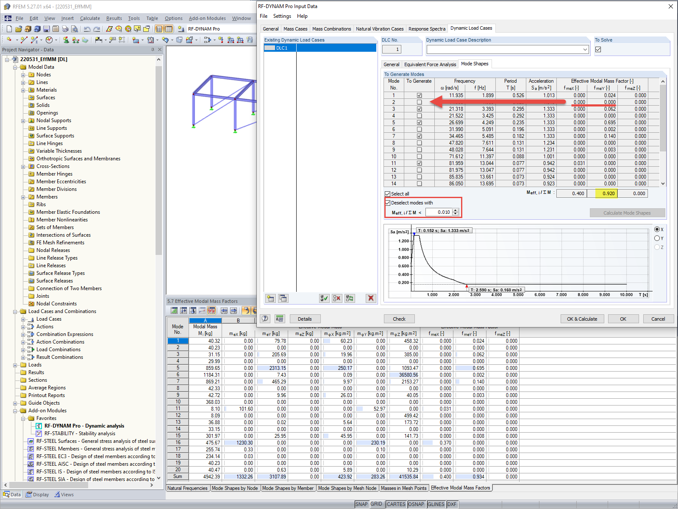Collapse the Add-on Modules tree node
The width and height of the screenshot is (678, 509).
coord(15,411)
